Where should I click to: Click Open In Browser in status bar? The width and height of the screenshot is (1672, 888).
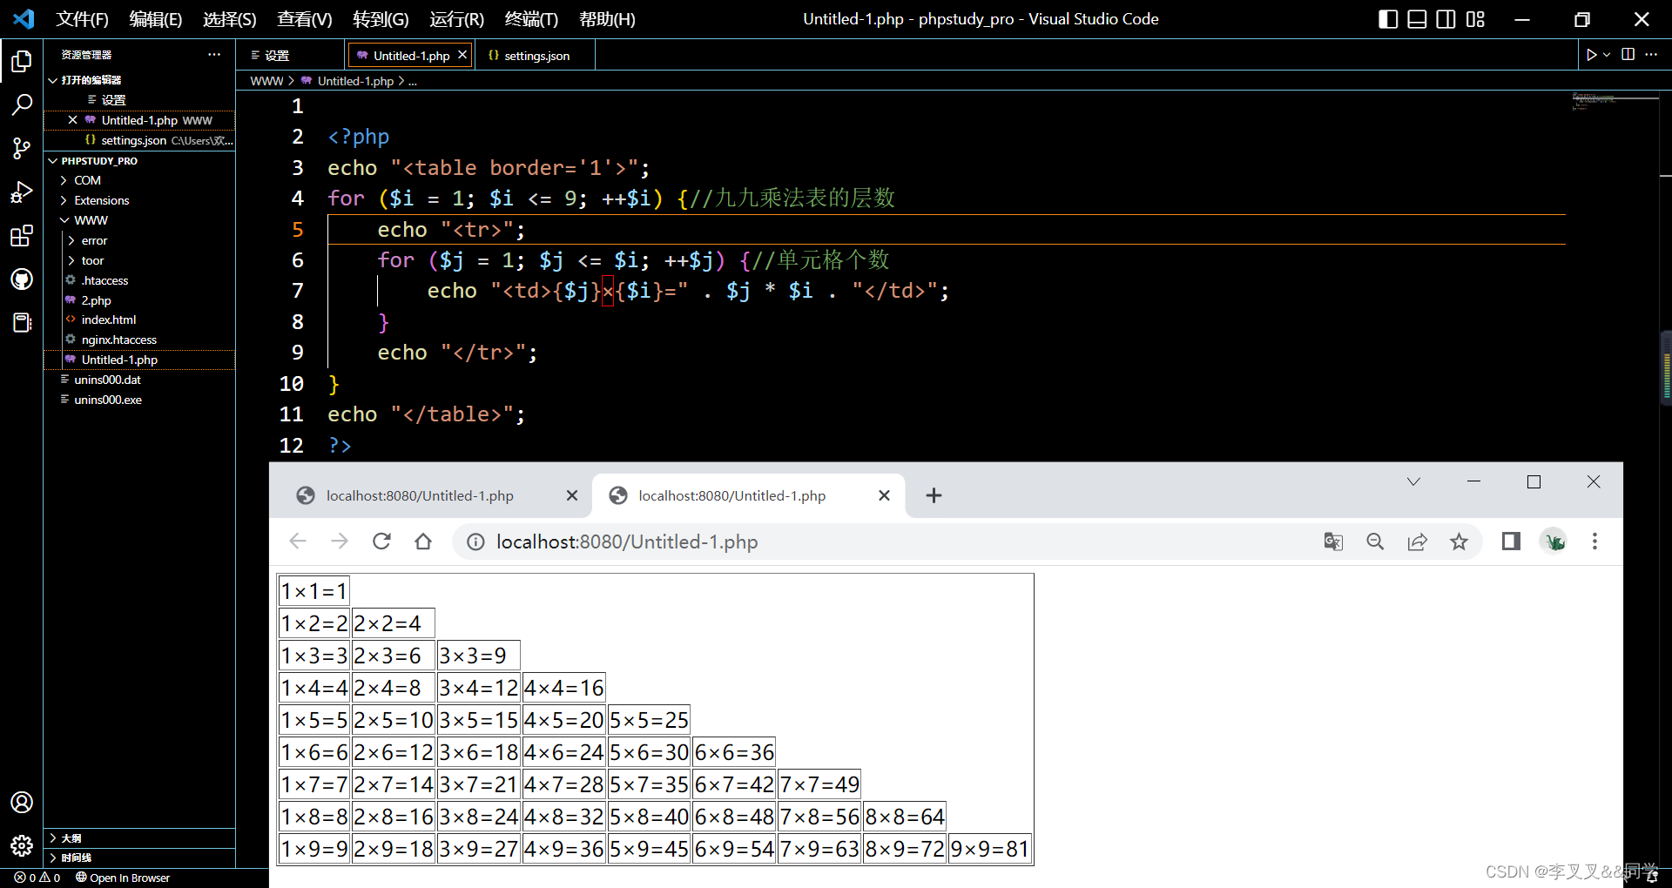tap(123, 878)
